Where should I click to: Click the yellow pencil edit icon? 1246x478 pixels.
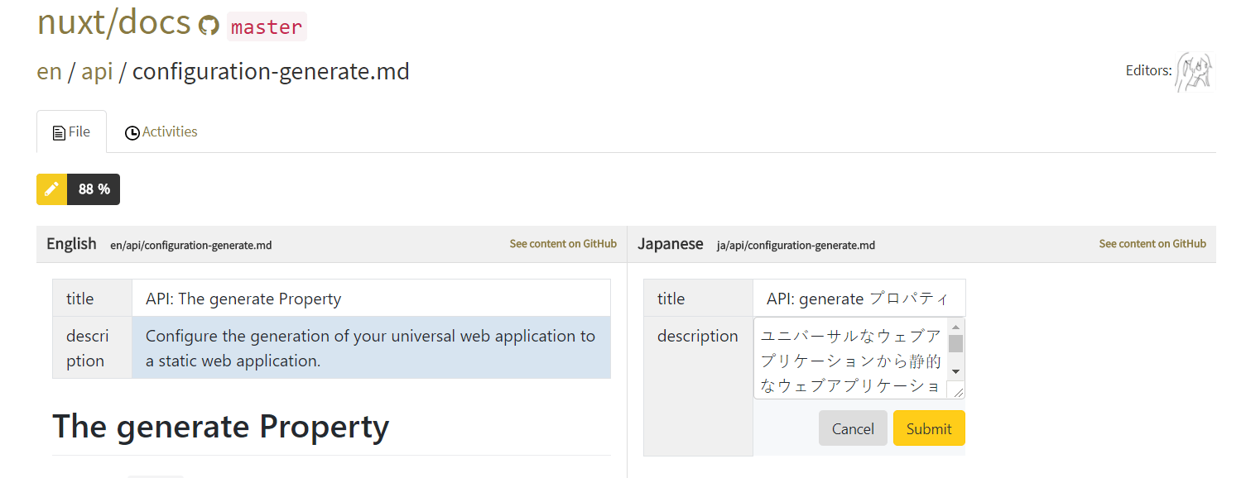[x=51, y=189]
